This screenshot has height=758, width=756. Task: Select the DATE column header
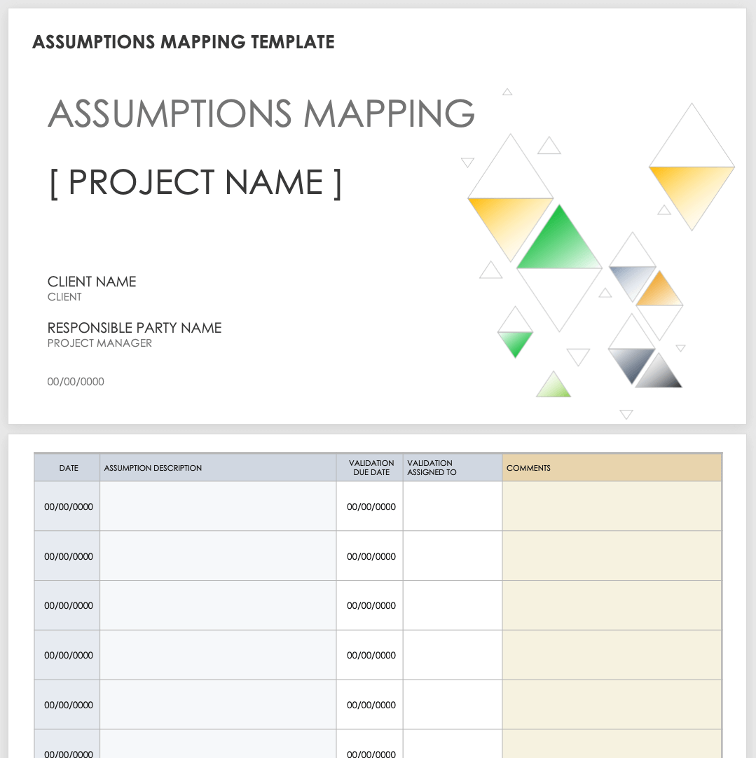(69, 468)
